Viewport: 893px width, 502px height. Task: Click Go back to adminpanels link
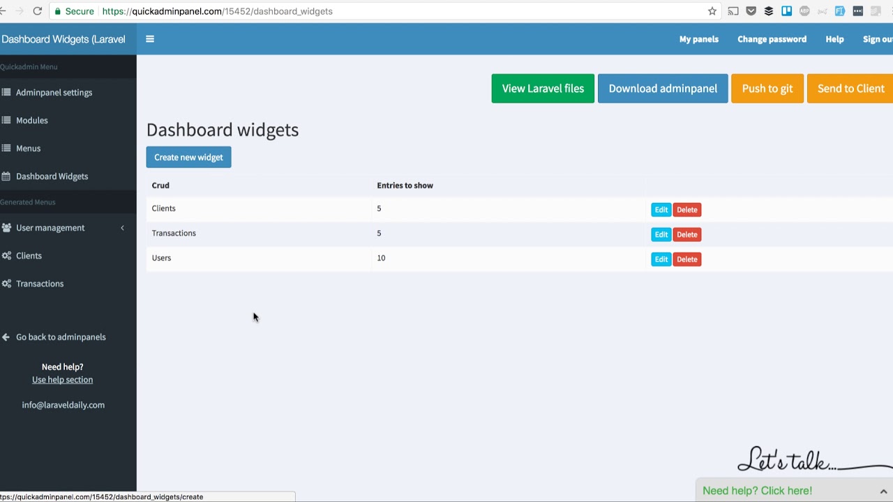click(61, 337)
